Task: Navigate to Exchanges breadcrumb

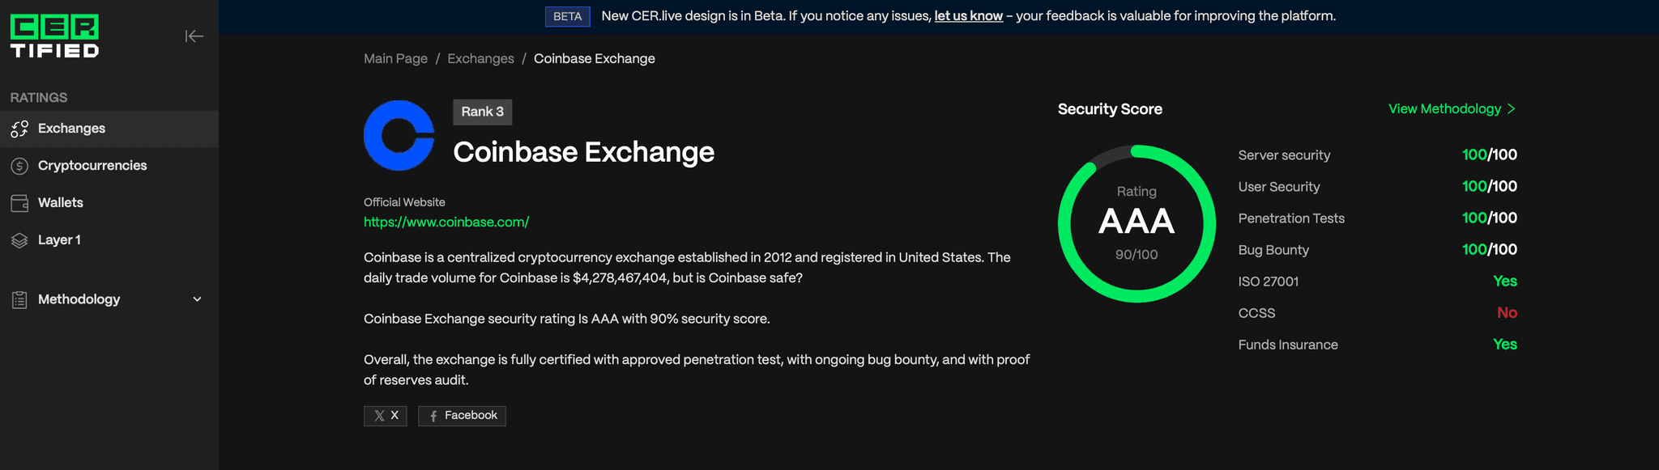Action: coord(480,59)
